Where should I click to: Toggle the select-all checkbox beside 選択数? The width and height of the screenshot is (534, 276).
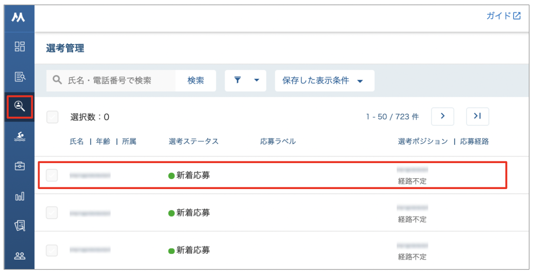(x=52, y=117)
